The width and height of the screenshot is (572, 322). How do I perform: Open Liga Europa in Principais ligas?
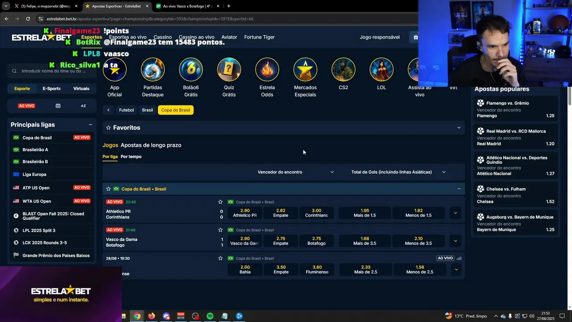click(x=52, y=174)
